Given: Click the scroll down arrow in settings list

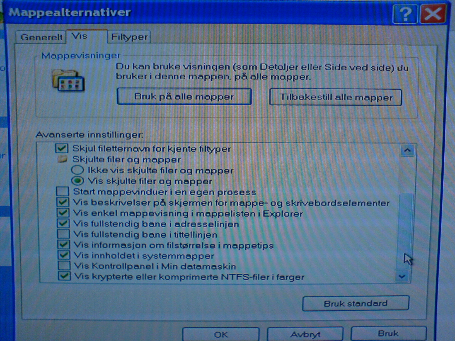Looking at the screenshot, I should coord(402,277).
